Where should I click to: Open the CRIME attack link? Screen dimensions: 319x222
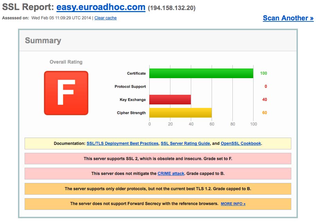pyautogui.click(x=171, y=174)
